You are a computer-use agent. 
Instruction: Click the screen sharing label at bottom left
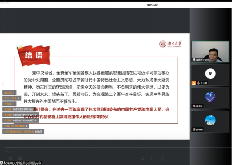[21, 163]
